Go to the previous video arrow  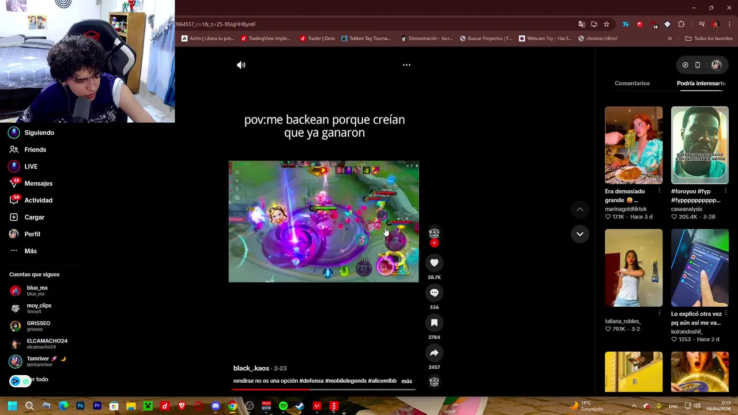[x=580, y=209]
